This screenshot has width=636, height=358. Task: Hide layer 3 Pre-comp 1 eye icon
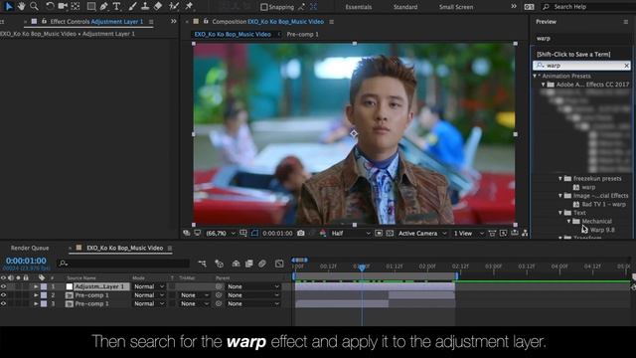[x=3, y=303]
